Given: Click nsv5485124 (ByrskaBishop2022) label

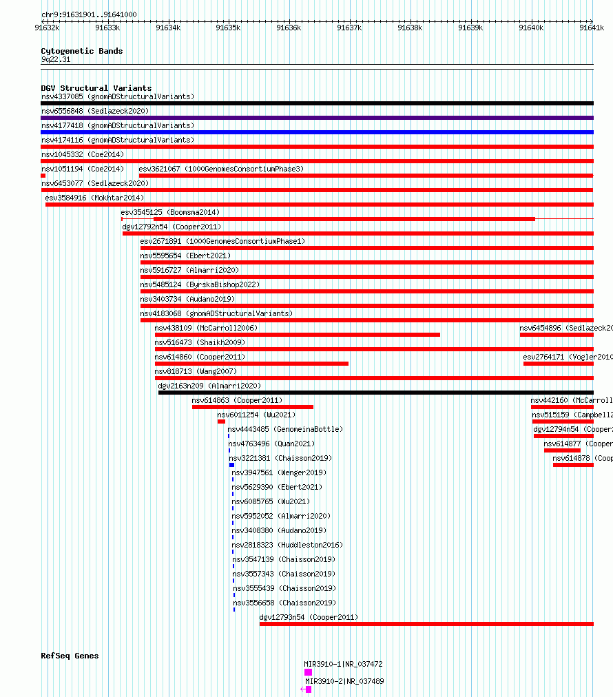Looking at the screenshot, I should pos(200,284).
